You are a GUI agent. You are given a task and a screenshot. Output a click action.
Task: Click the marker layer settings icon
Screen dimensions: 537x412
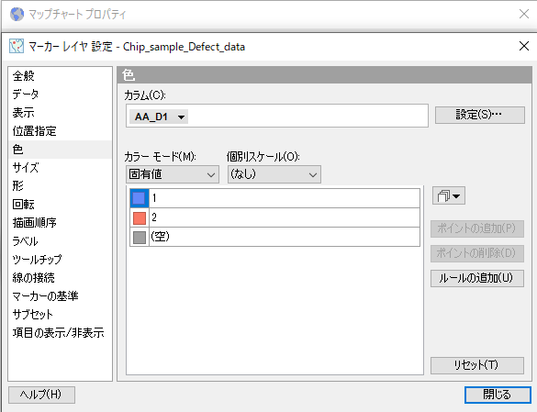pyautogui.click(x=17, y=46)
